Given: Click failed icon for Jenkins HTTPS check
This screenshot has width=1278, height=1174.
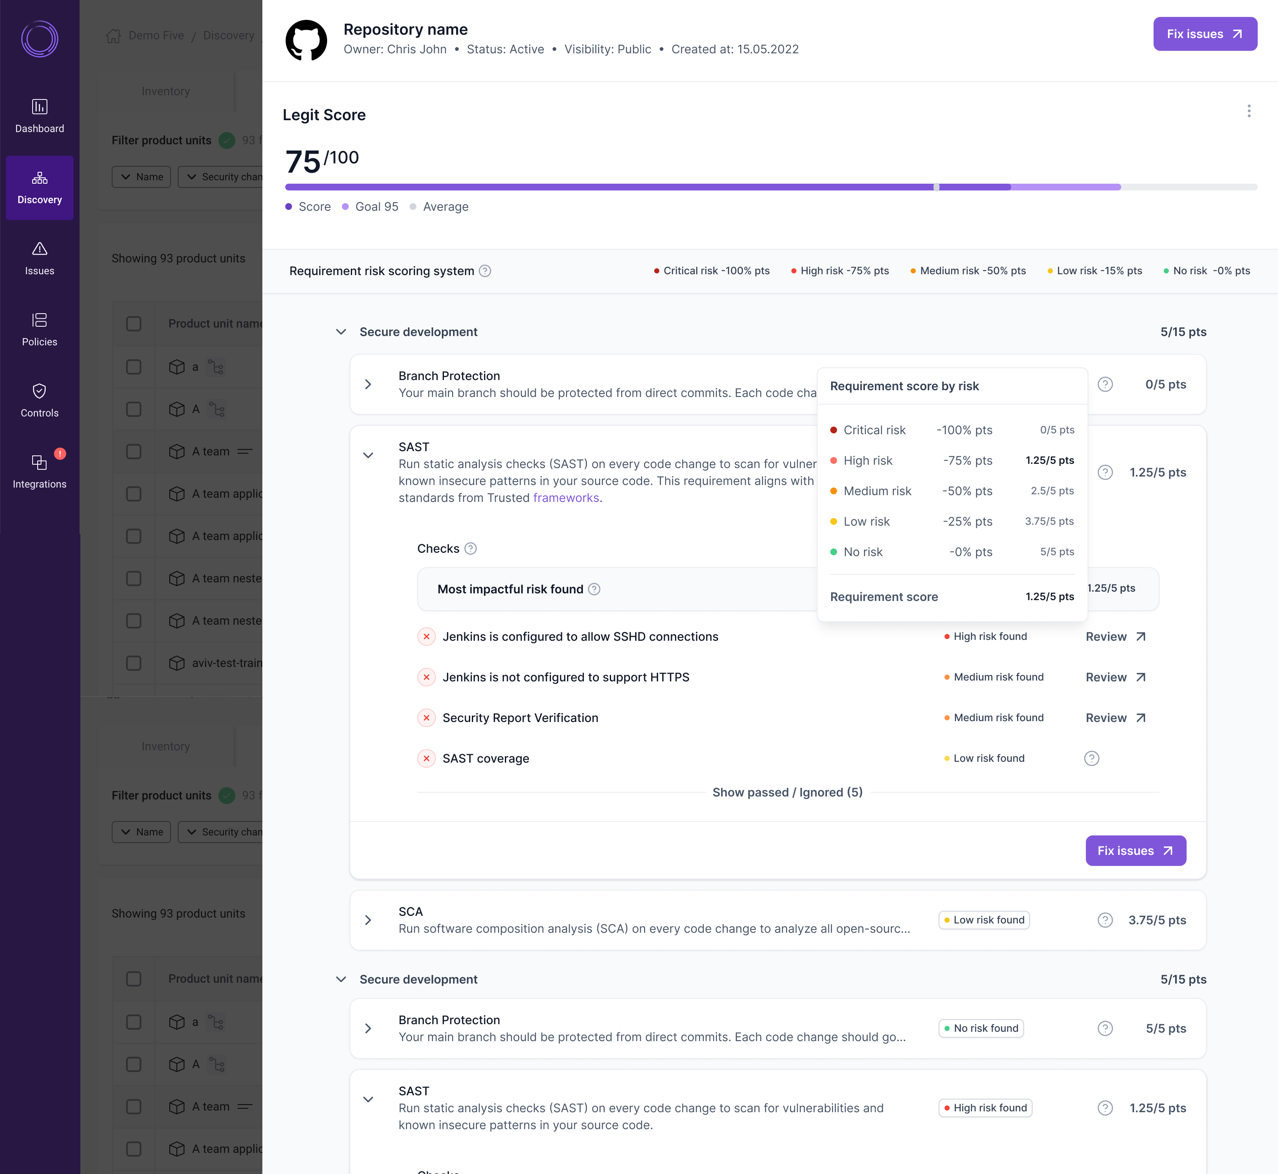Looking at the screenshot, I should pyautogui.click(x=426, y=677).
